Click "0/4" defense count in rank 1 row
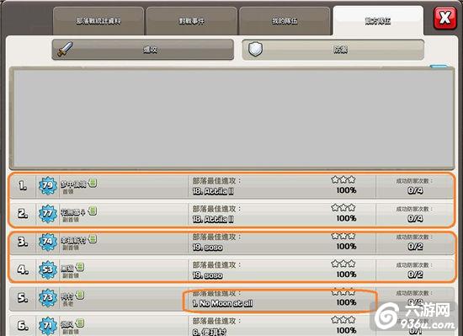463x336 pixels. point(415,190)
